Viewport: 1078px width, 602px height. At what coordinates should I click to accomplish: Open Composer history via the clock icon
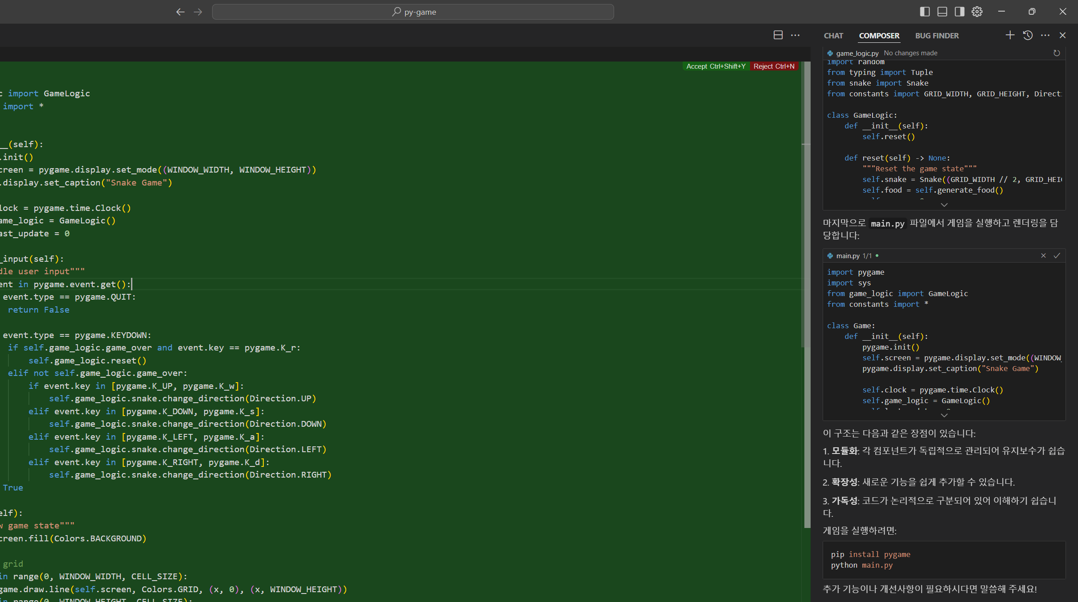point(1028,35)
